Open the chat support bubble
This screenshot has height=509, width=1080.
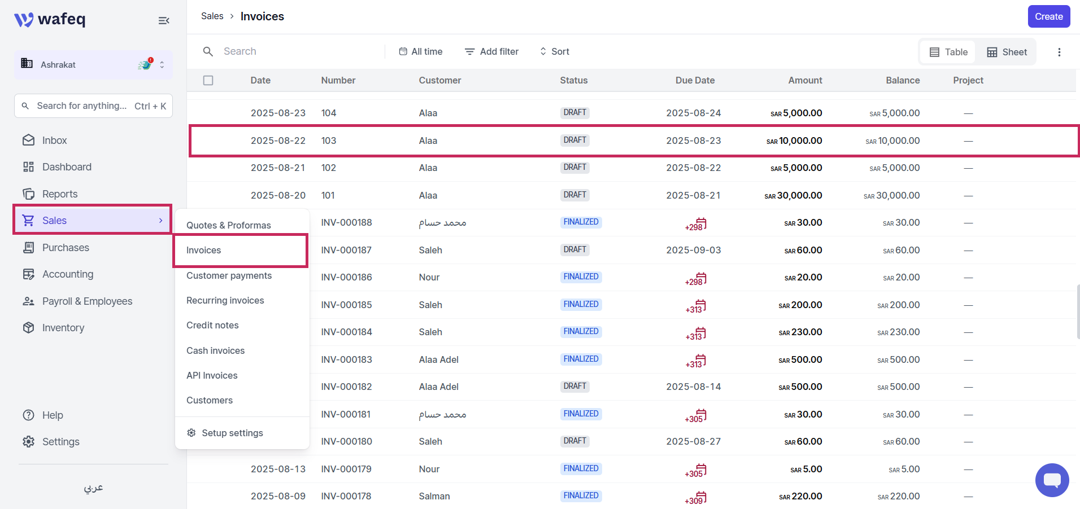pyautogui.click(x=1052, y=480)
